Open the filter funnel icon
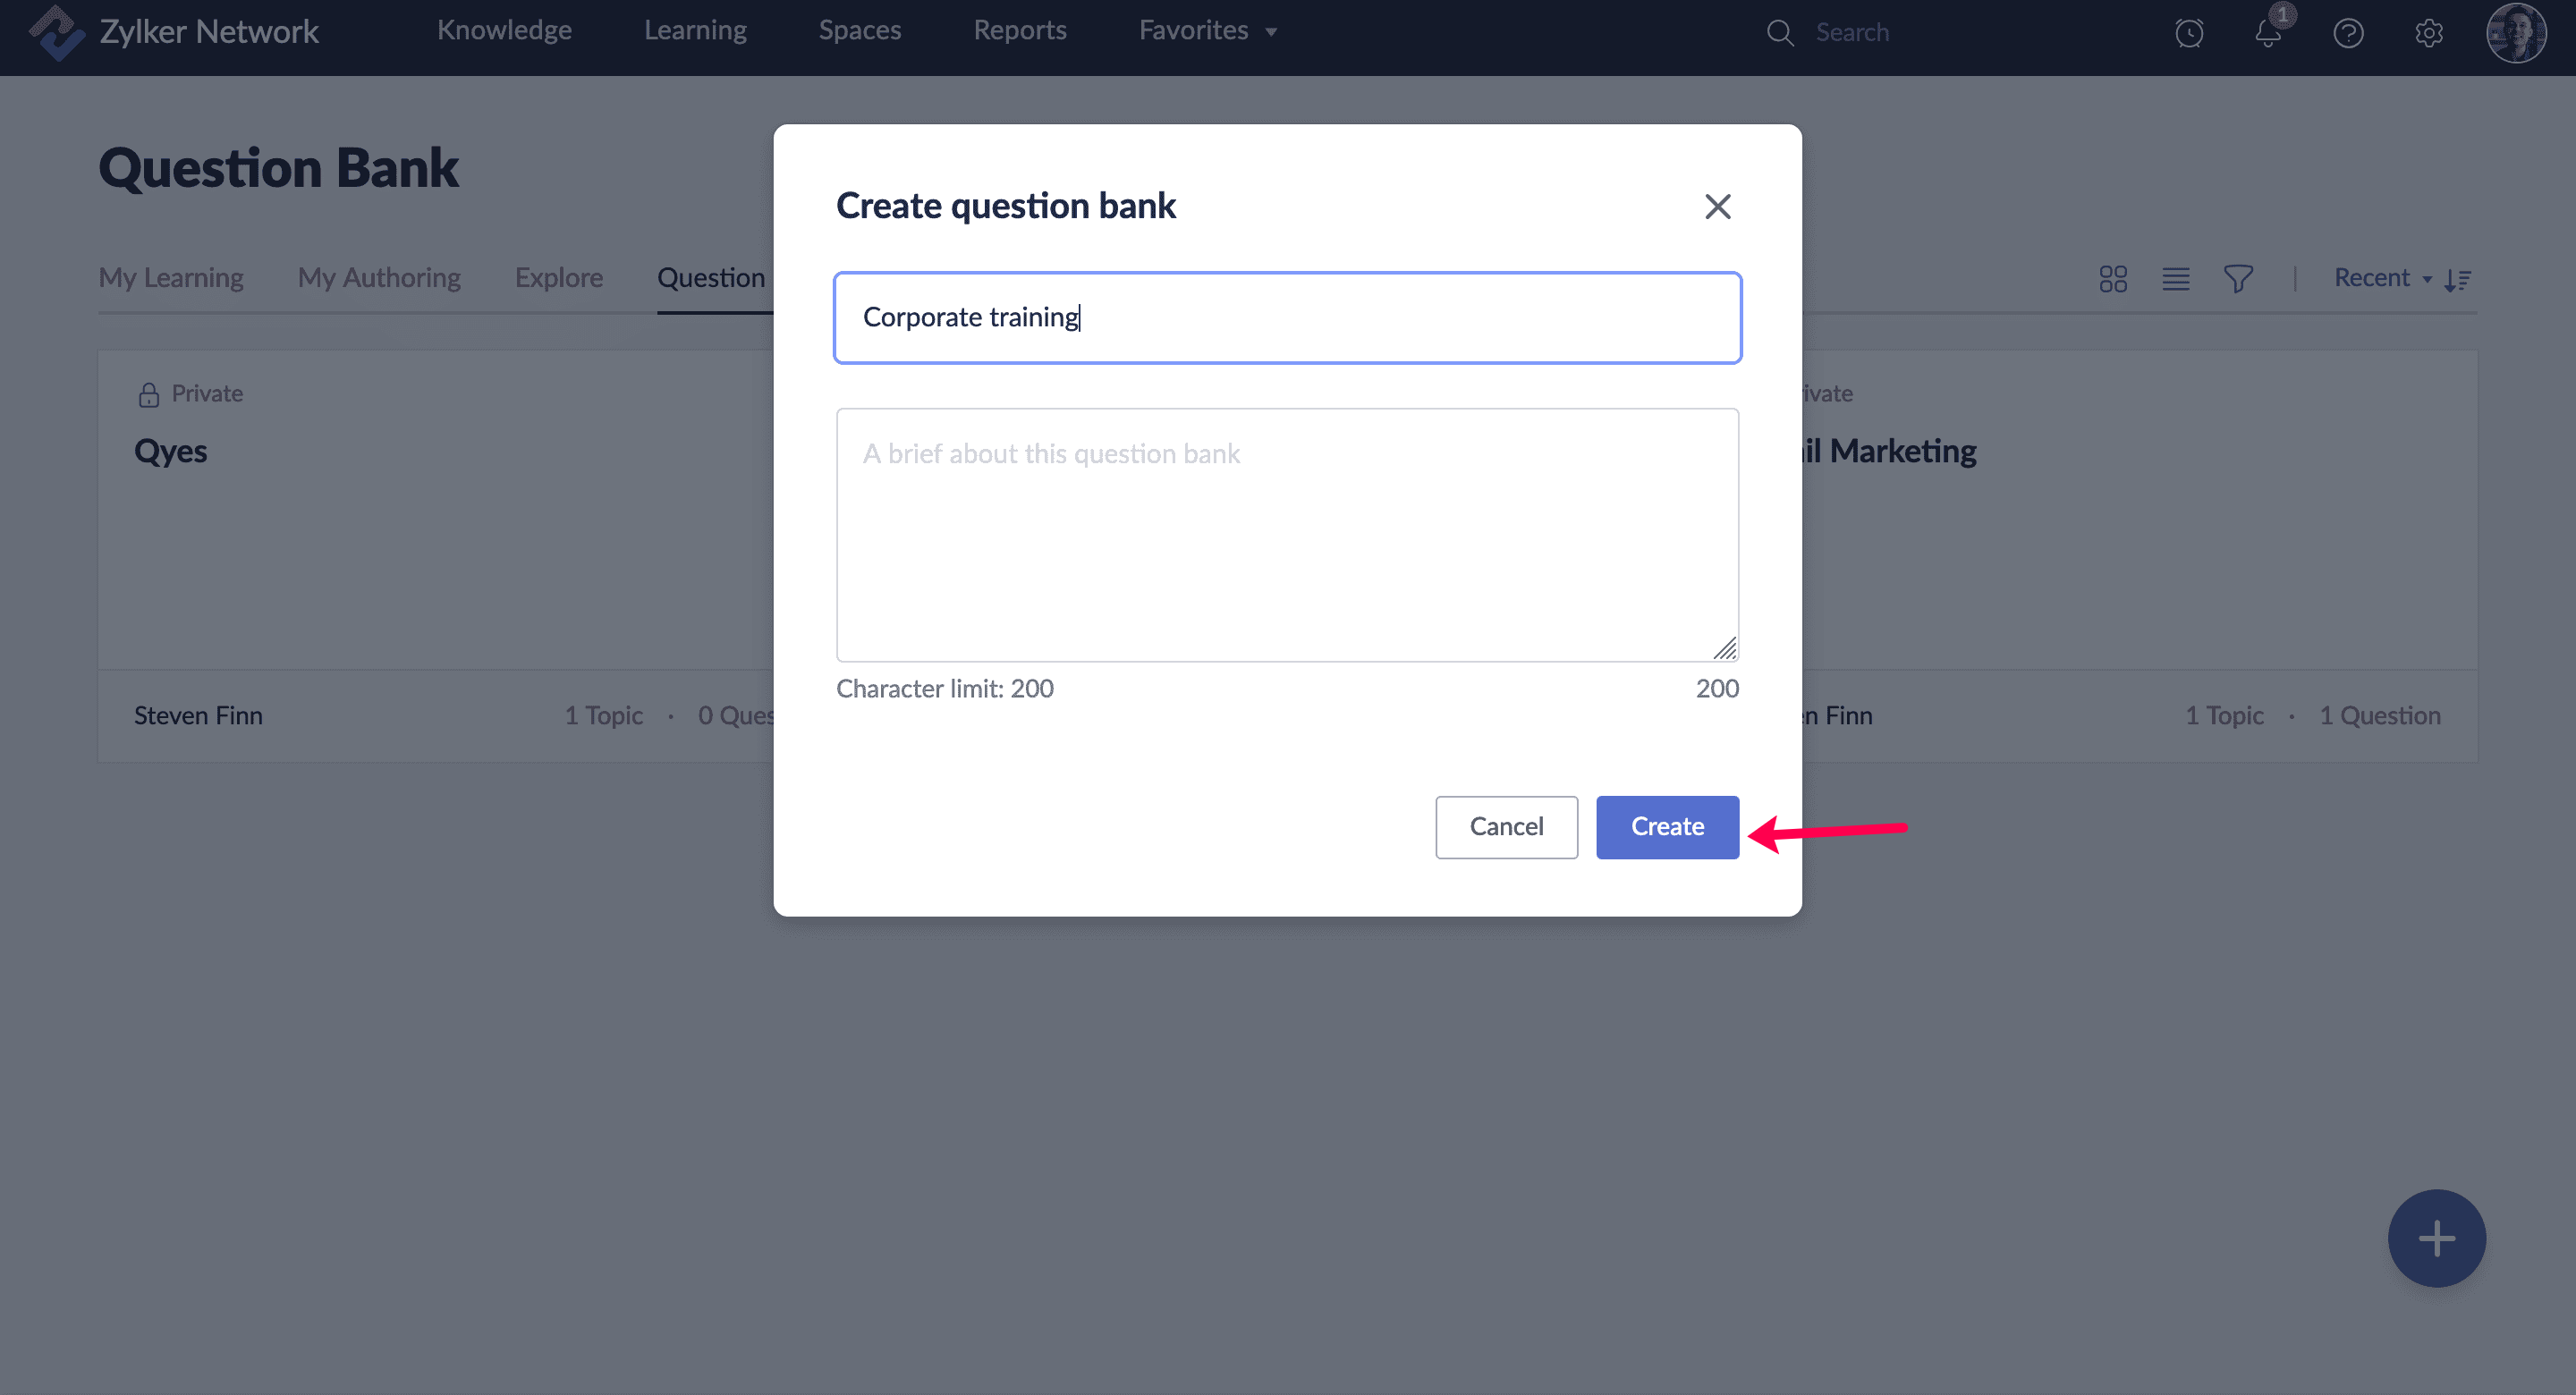Viewport: 2576px width, 1395px height. [x=2238, y=279]
